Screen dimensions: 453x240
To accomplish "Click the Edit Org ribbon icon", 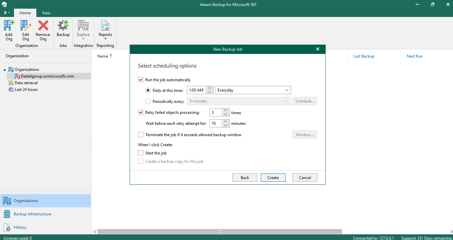I will click(x=26, y=26).
